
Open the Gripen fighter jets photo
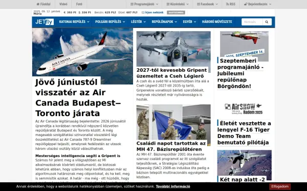[173, 49]
